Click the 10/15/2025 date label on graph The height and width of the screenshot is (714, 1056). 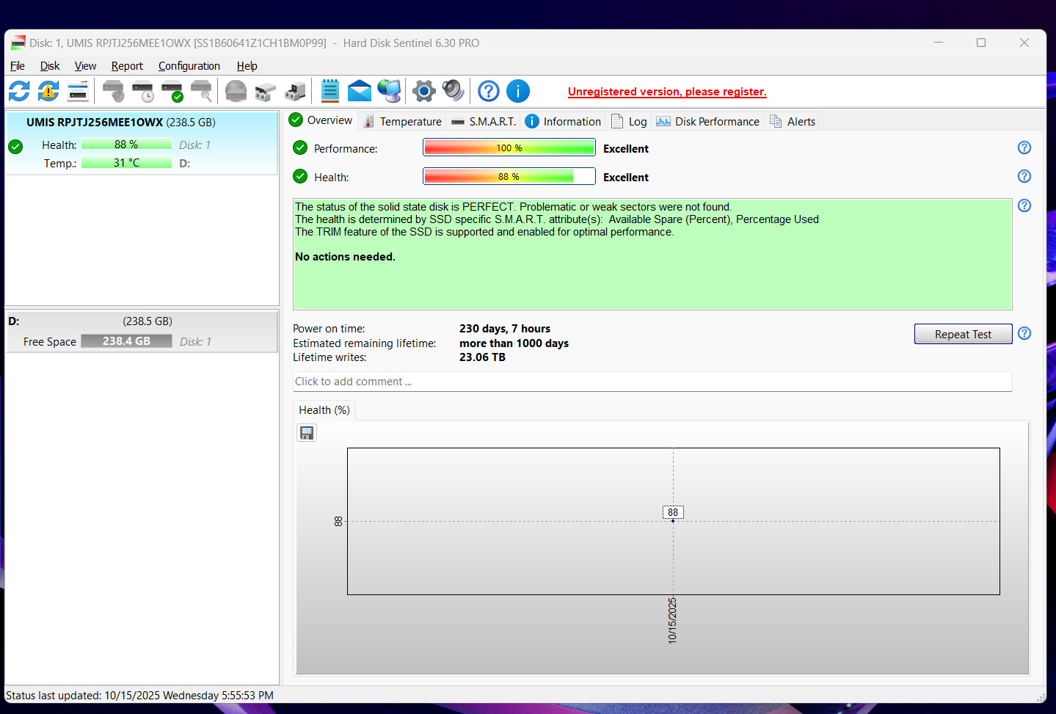[672, 621]
